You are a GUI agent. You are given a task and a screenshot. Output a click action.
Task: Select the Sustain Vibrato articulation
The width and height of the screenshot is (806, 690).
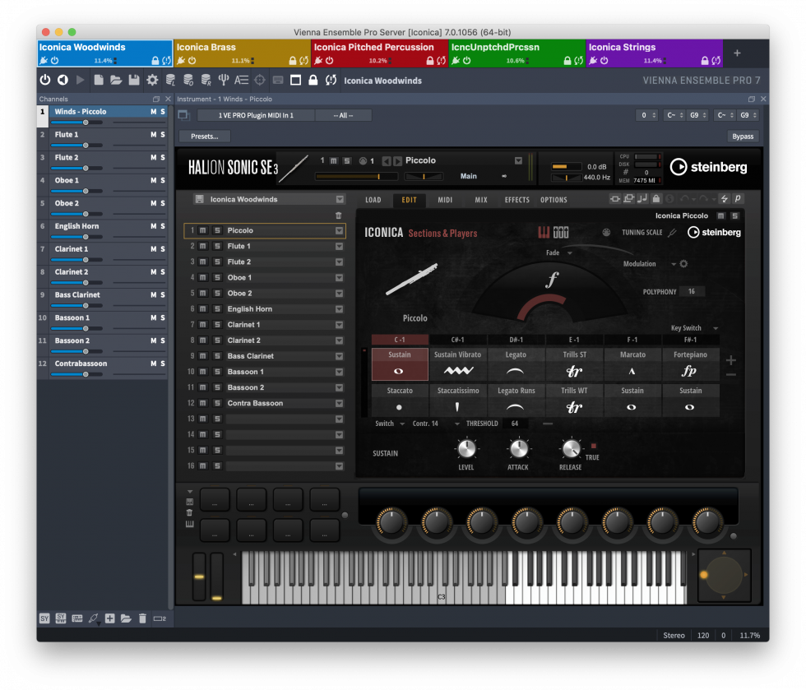[x=457, y=364]
